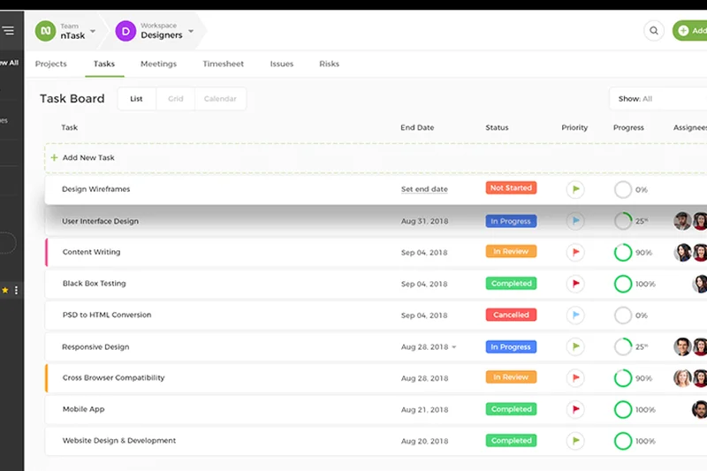This screenshot has width=707, height=471.
Task: Click the red priority flag for Content Writing
Action: tap(575, 253)
